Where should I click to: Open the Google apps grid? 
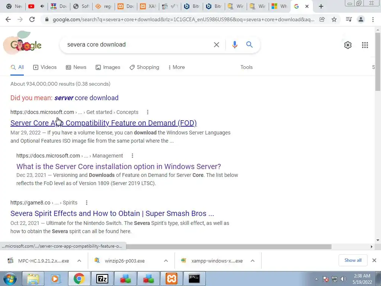[x=365, y=45]
